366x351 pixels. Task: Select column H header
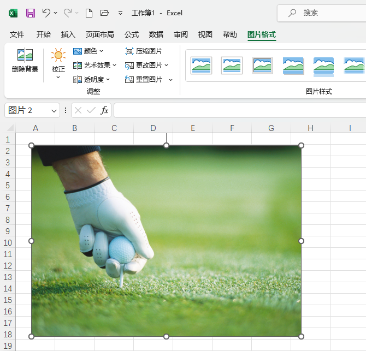tap(310, 128)
